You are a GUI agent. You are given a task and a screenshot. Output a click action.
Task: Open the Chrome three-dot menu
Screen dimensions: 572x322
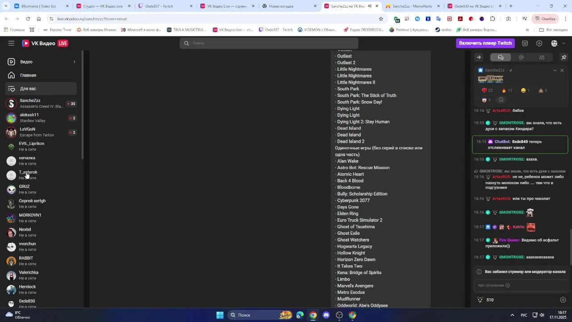(x=565, y=19)
